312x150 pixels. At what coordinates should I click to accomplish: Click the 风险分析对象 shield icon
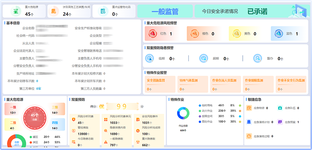(x=74, y=120)
